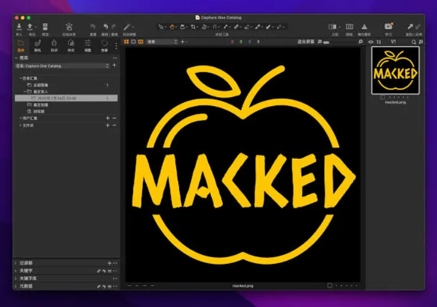The width and height of the screenshot is (437, 307).
Task: Switch to the Refine (完善) tool tab
Action: [x=104, y=46]
